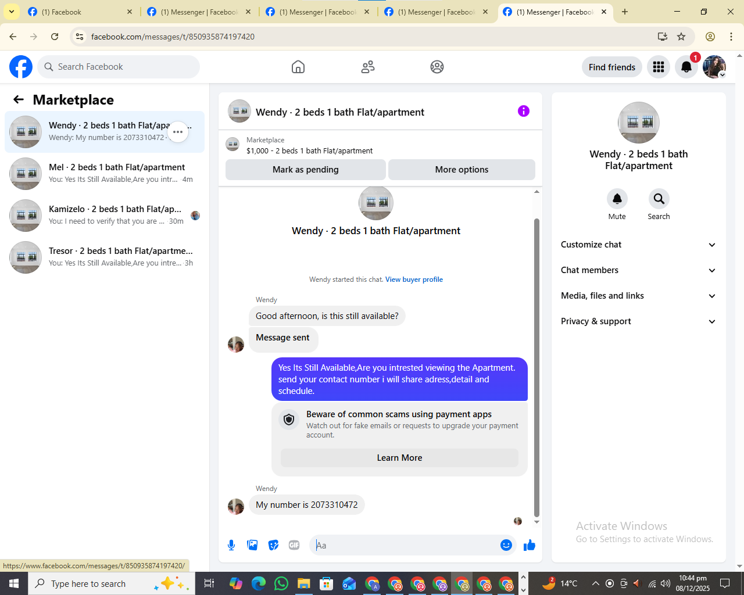Viewport: 744px width, 595px height.
Task: Open the Friends icon in top navigation
Action: (368, 67)
